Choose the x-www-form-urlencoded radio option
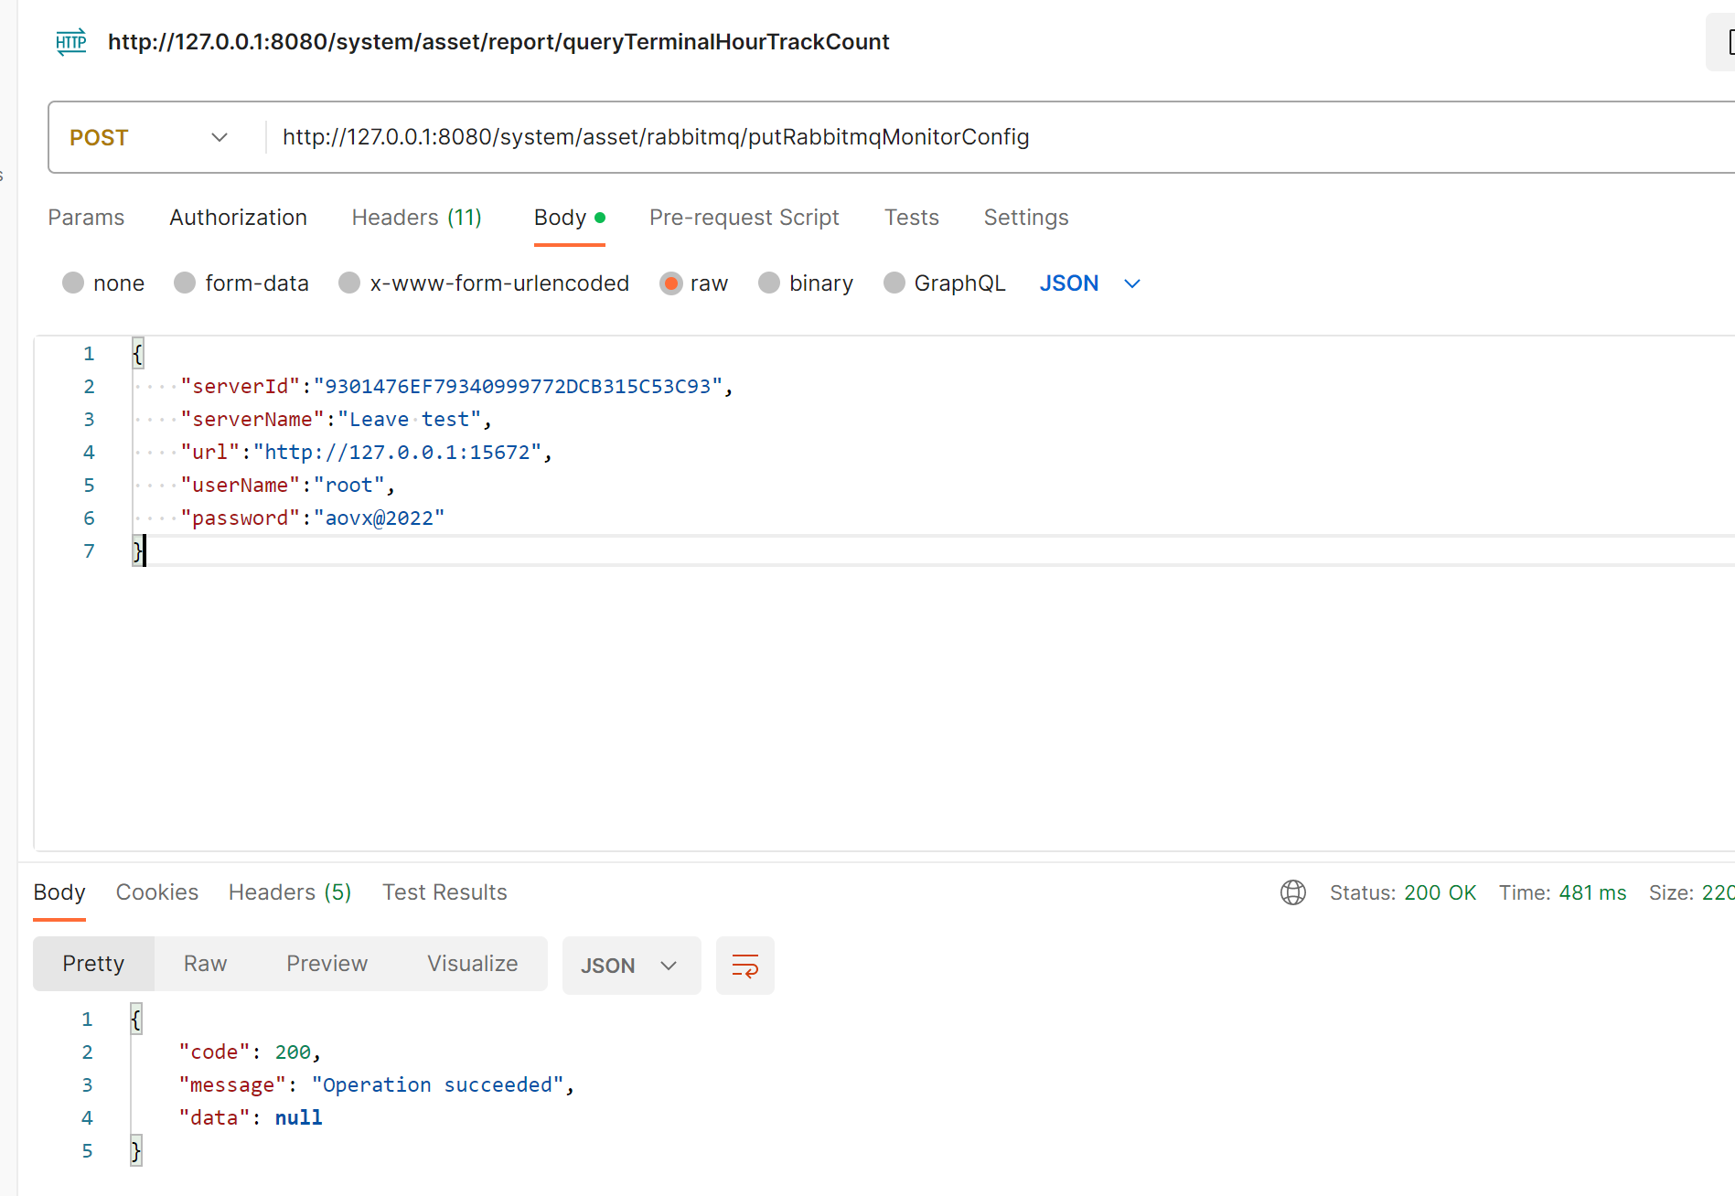This screenshot has height=1196, width=1735. [349, 283]
